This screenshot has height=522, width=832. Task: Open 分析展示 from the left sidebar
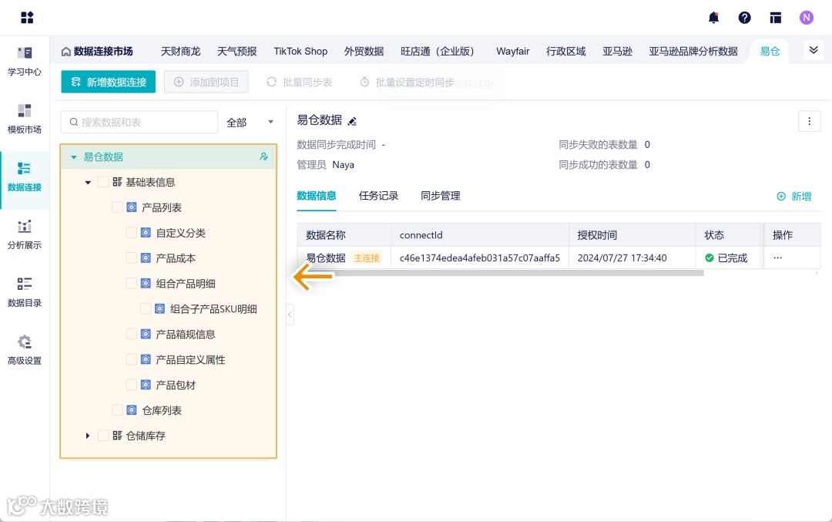pyautogui.click(x=25, y=234)
